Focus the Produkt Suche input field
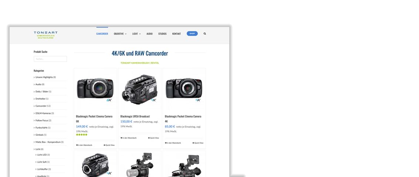 (50, 59)
